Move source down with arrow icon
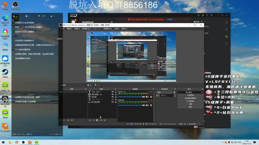Screen dimensions: 259x145 (x=105, y=120)
